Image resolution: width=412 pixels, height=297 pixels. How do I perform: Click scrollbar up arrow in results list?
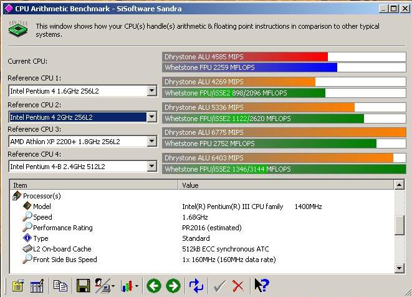pyautogui.click(x=400, y=185)
